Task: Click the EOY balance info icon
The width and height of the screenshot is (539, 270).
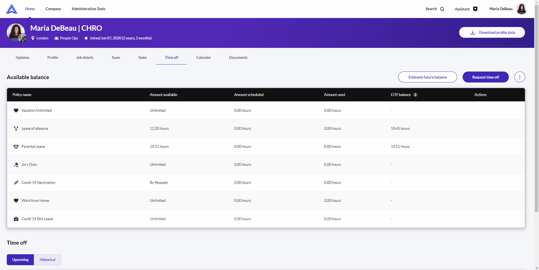Action: 415,95
